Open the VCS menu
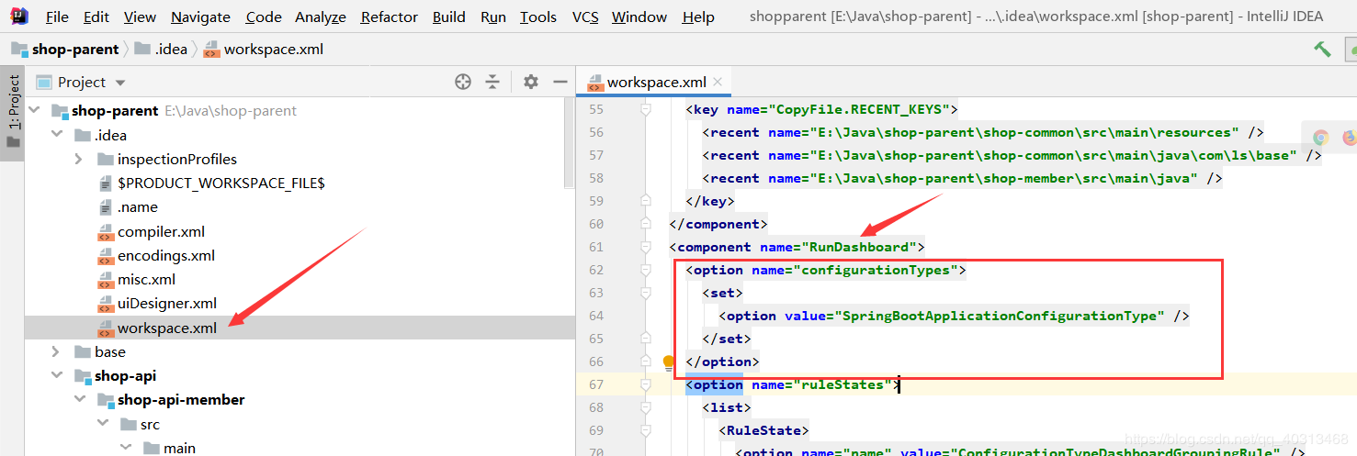The width and height of the screenshot is (1357, 456). pos(585,17)
